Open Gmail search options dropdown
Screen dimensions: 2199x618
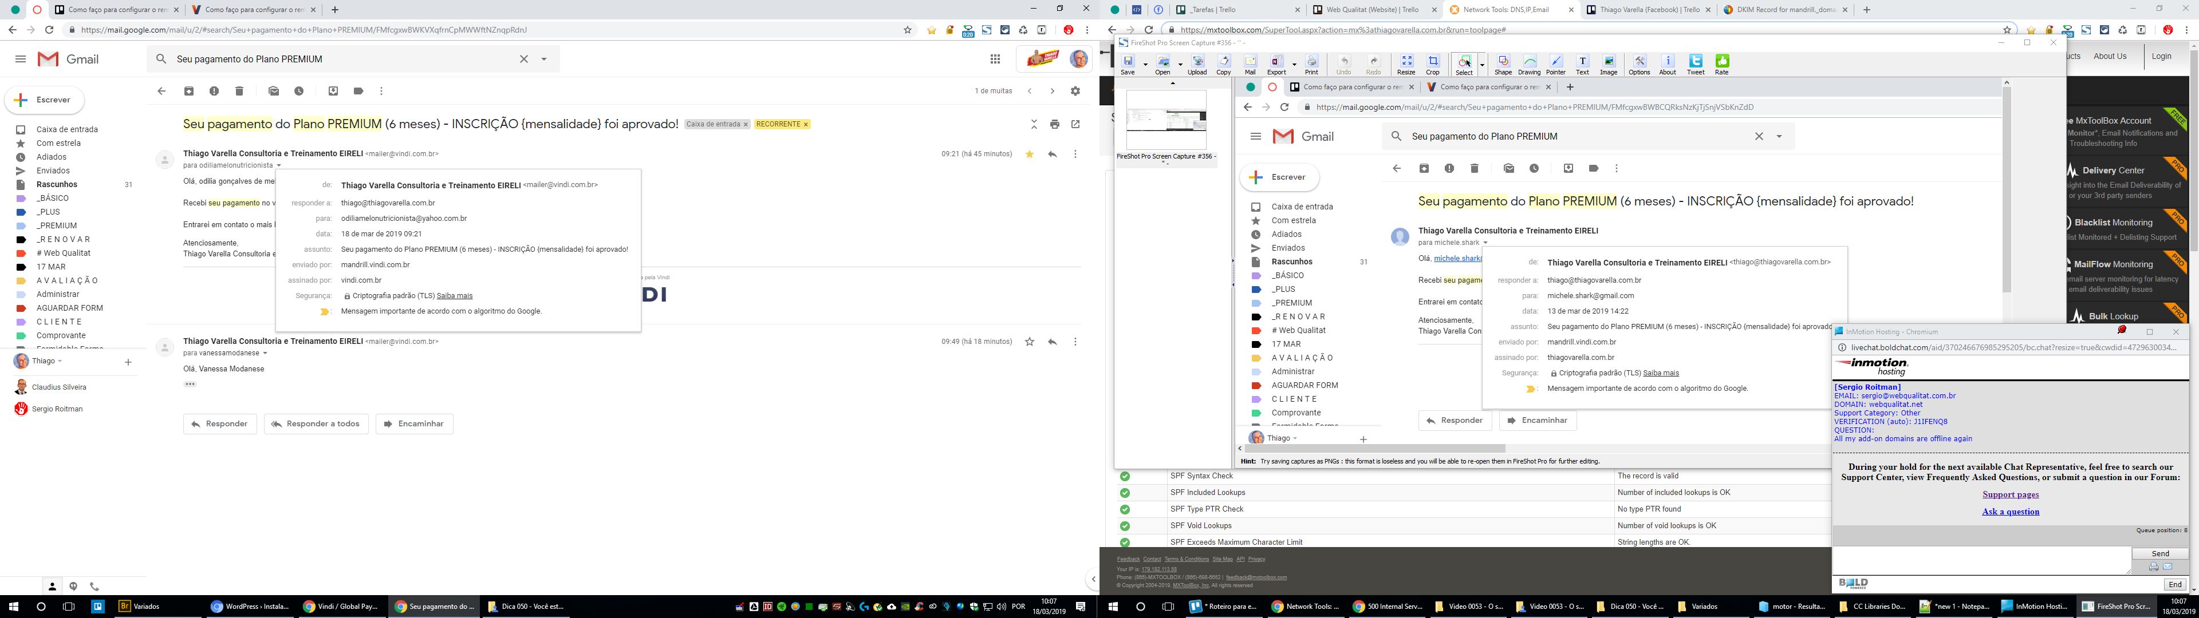pyautogui.click(x=544, y=60)
